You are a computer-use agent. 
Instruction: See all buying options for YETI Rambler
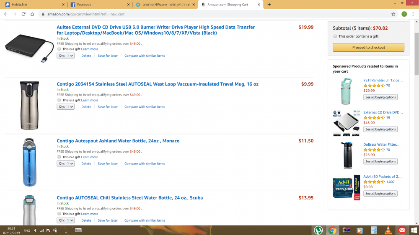pos(380,97)
